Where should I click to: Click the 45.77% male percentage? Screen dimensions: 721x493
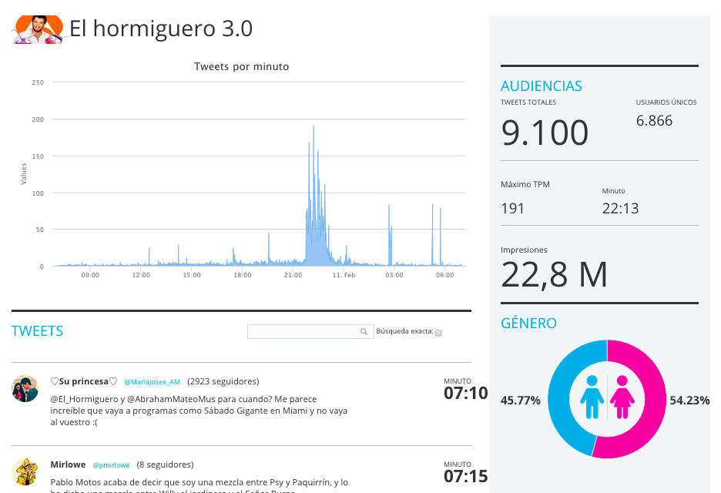coord(521,401)
